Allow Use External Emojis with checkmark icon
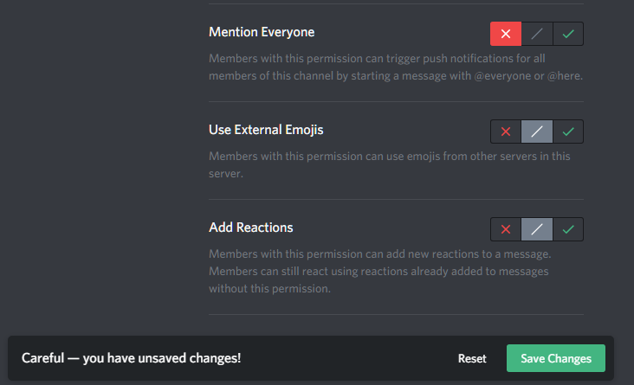Image resolution: width=634 pixels, height=385 pixels. (568, 132)
